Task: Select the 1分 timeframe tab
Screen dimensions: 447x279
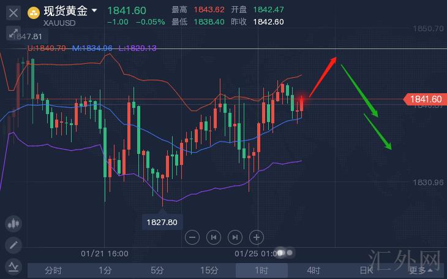Action: pos(105,270)
